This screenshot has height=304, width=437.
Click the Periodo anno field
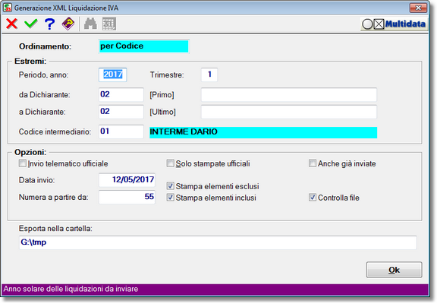pos(112,74)
